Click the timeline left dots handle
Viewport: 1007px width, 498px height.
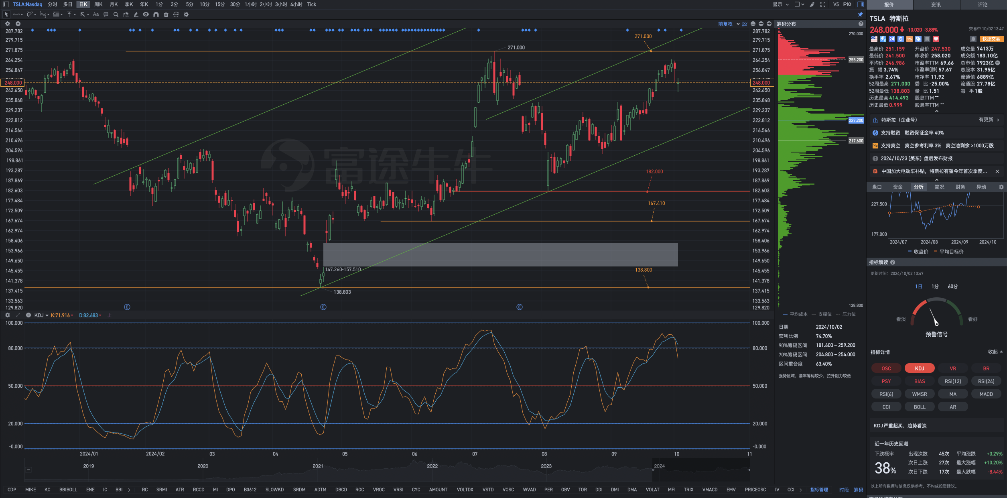(x=28, y=470)
